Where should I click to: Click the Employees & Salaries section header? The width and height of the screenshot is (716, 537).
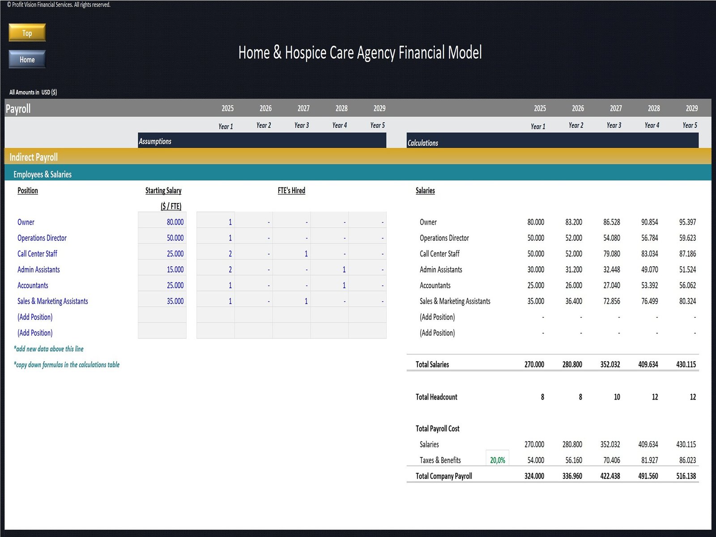[x=357, y=174]
